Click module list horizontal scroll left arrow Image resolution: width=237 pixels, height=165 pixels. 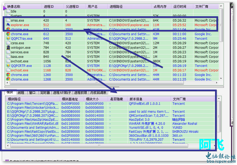coord(8,146)
